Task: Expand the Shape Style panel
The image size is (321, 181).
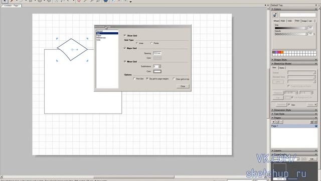Action: [x=272, y=60]
